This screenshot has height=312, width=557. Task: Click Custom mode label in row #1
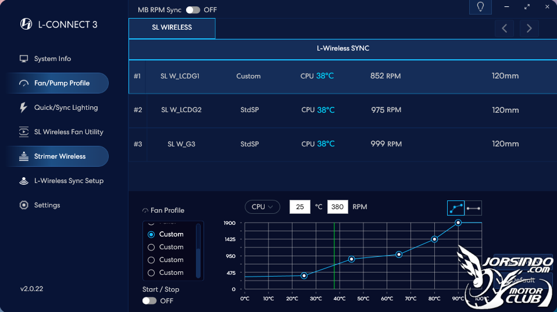pos(248,76)
